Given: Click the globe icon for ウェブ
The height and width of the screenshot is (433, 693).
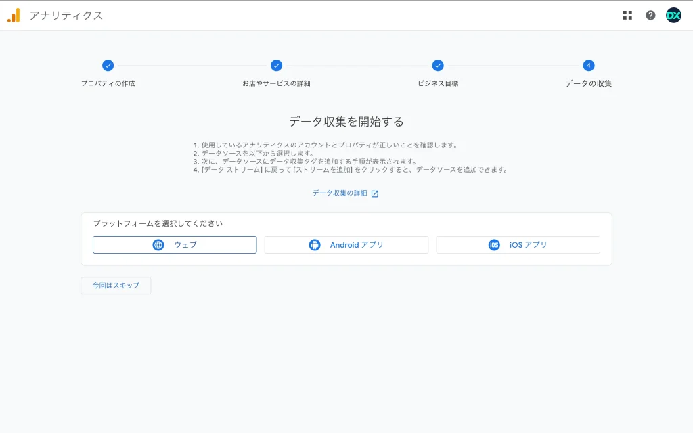Looking at the screenshot, I should point(158,245).
